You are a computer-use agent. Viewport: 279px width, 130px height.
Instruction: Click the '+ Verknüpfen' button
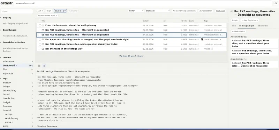click(239, 31)
